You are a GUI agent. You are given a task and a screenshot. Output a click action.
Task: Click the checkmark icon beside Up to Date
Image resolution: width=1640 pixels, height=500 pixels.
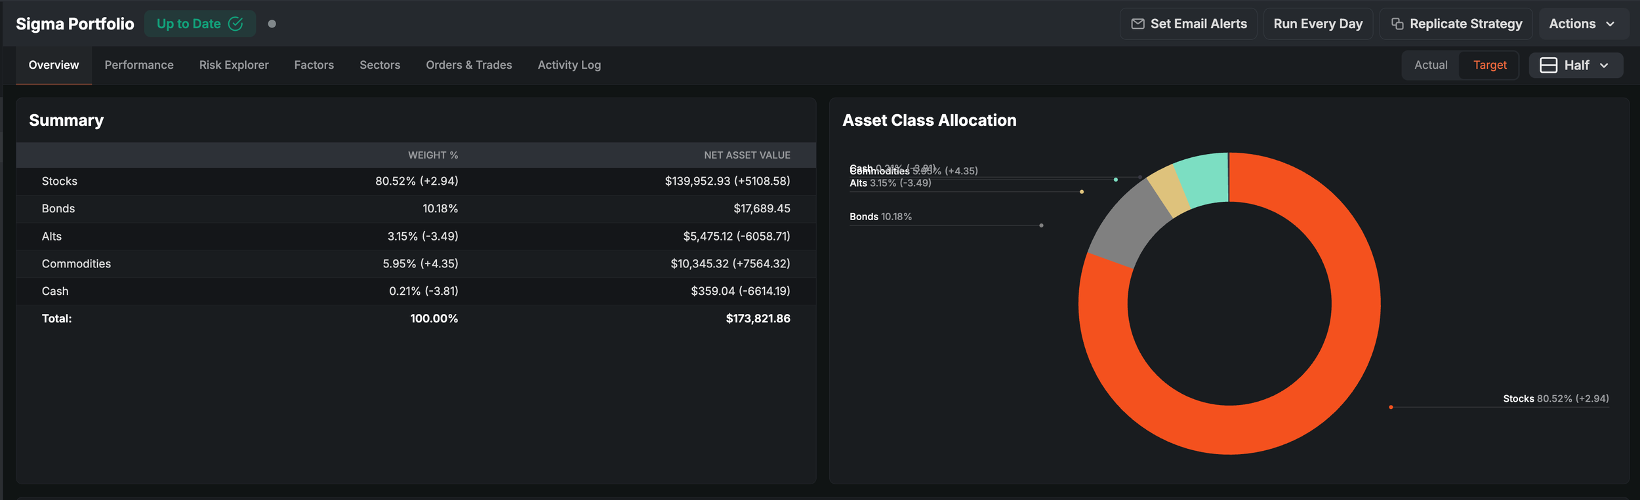click(x=236, y=24)
